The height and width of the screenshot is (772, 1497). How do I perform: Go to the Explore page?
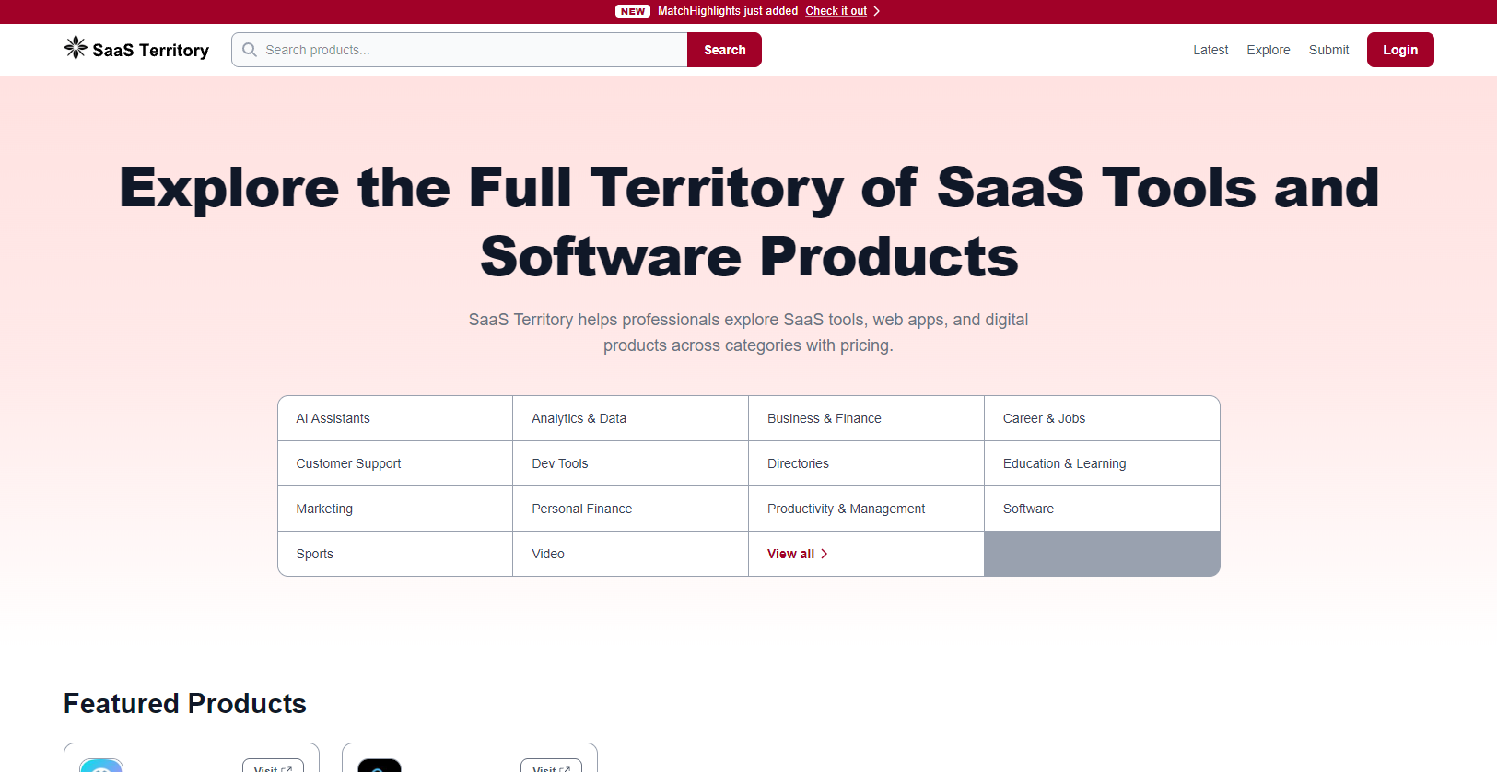pos(1268,50)
